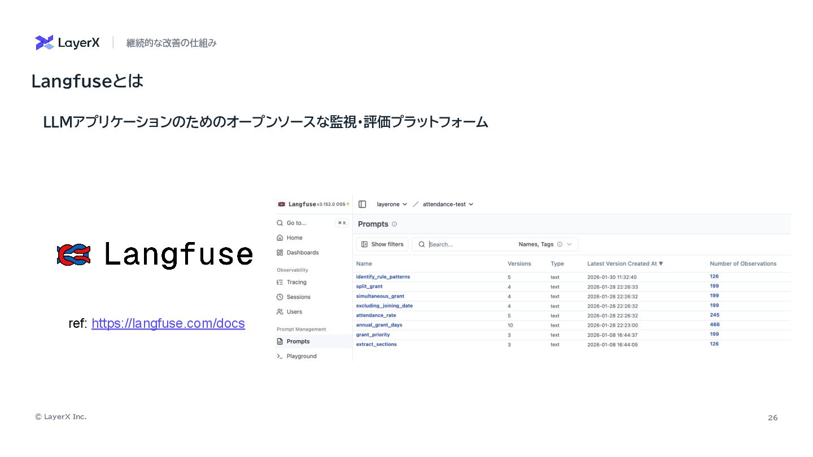Open the identify_rule_patterns prompt link
The height and width of the screenshot is (457, 813).
coord(383,277)
